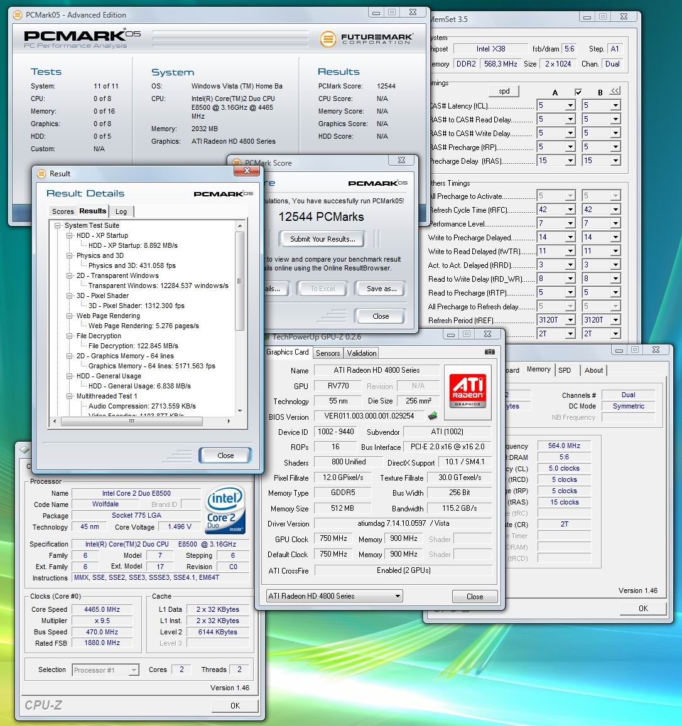The width and height of the screenshot is (682, 726).
Task: Click the Futuremark logo in PCMark05
Action: click(366, 39)
